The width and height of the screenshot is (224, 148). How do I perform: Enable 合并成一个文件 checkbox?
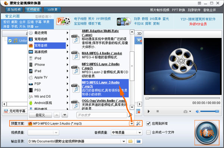149,132
